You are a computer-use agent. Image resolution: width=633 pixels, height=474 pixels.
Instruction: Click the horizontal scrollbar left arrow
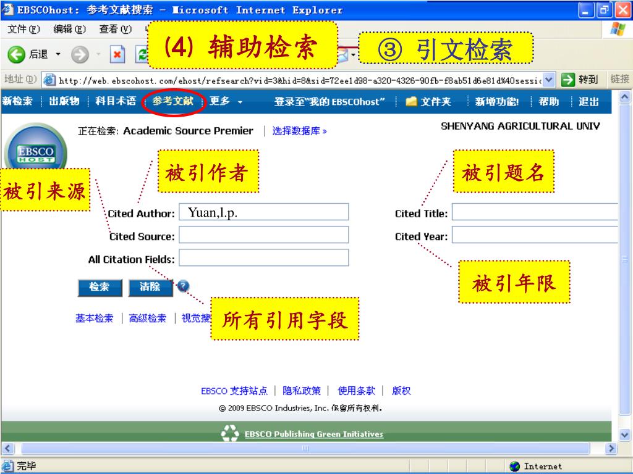click(x=7, y=448)
